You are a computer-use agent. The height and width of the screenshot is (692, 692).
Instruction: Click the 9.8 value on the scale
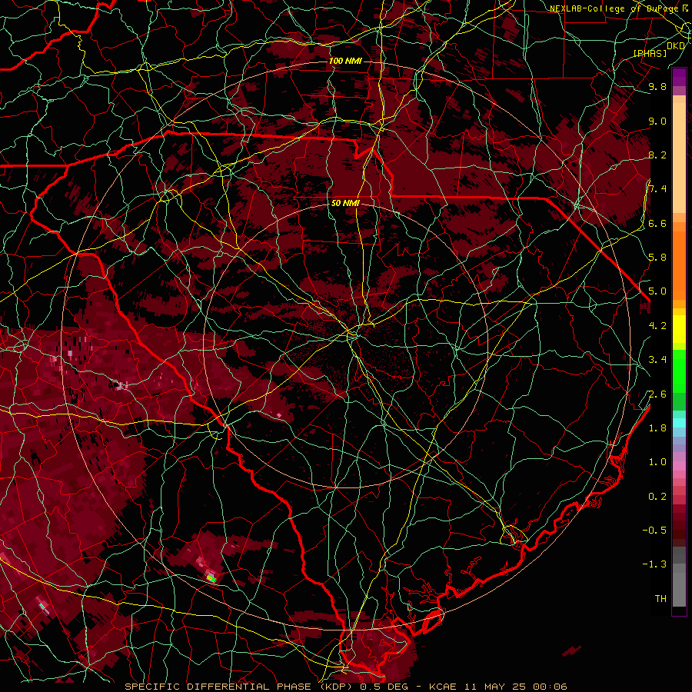tap(657, 86)
